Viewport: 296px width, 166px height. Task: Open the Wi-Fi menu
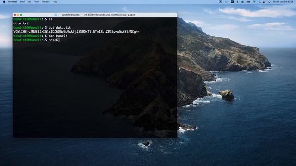coord(254,2)
